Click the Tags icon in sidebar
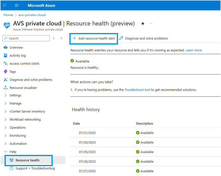The height and width of the screenshot is (176, 221). point(6,72)
